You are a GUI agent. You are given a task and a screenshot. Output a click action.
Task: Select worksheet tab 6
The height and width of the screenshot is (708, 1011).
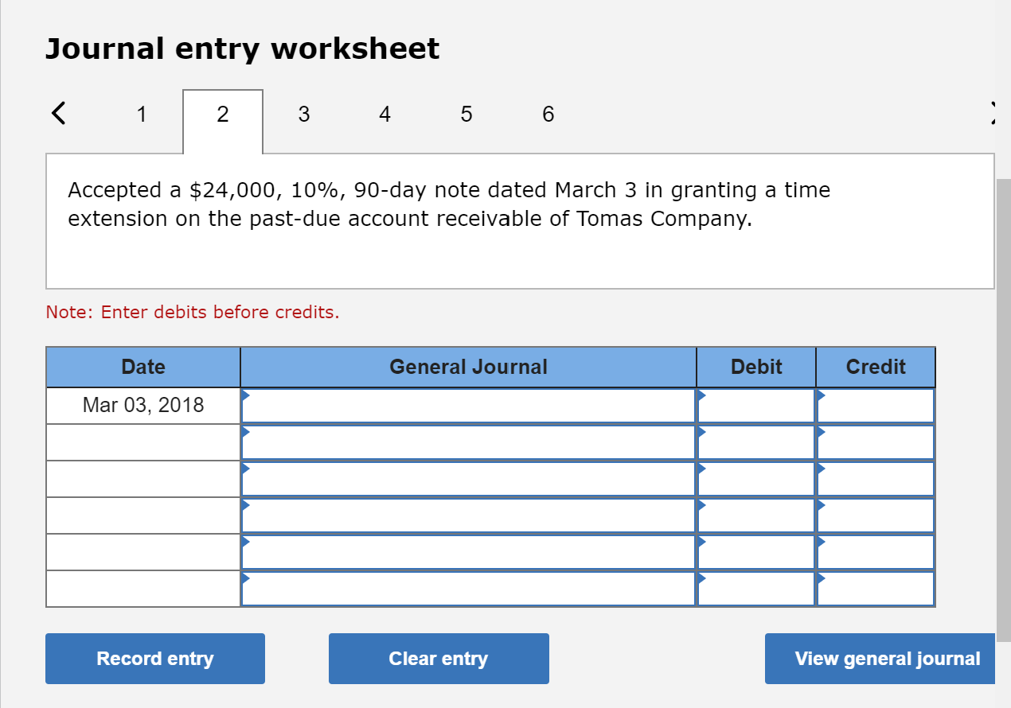point(548,114)
